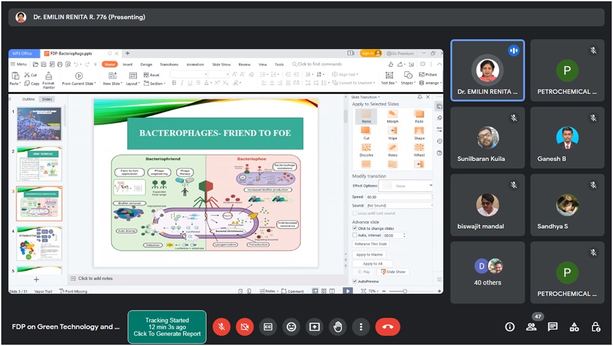Enable the Auto, interval checkbox

(x=355, y=235)
